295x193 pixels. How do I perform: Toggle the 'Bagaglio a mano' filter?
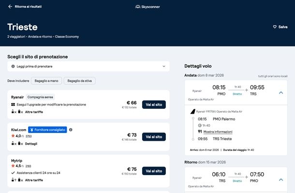pos(46,81)
